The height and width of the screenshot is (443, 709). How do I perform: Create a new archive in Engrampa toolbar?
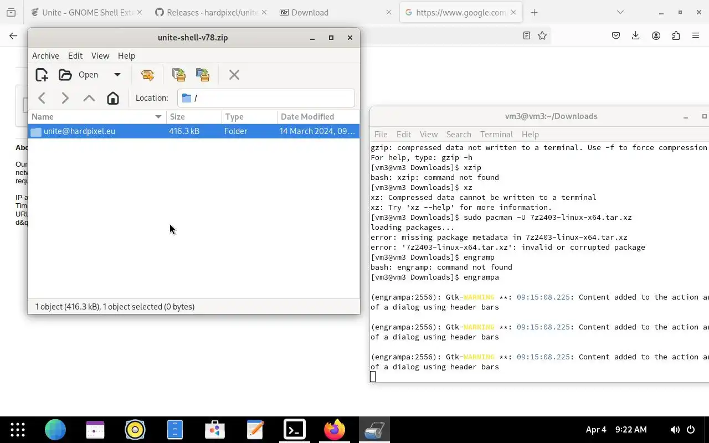pyautogui.click(x=42, y=75)
